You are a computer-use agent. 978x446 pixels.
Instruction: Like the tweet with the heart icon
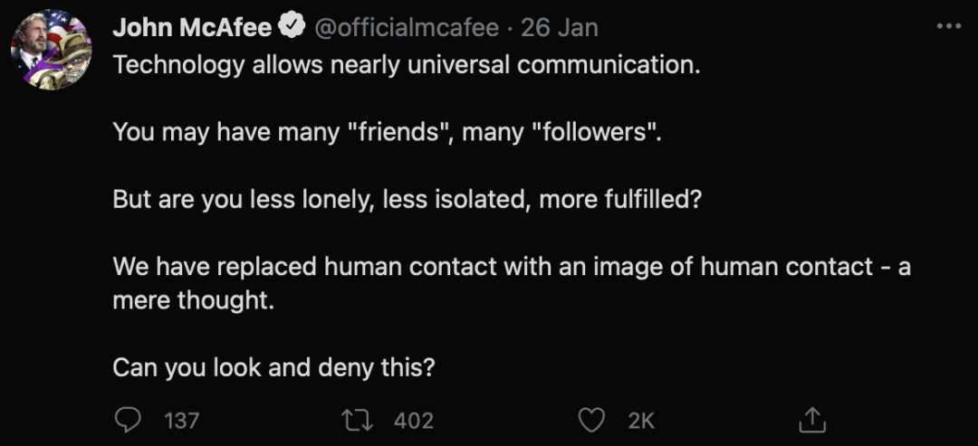coord(591,421)
